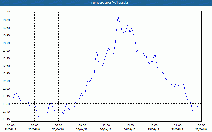Select the 11,20 y-axis label
Screen dimensions: 212x132
(6, 119)
